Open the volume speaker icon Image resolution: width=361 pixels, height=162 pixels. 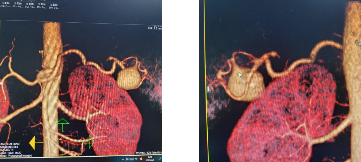(127, 159)
